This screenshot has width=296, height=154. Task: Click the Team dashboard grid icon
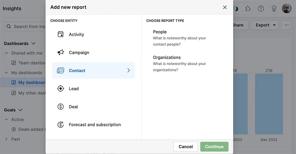click(x=13, y=63)
